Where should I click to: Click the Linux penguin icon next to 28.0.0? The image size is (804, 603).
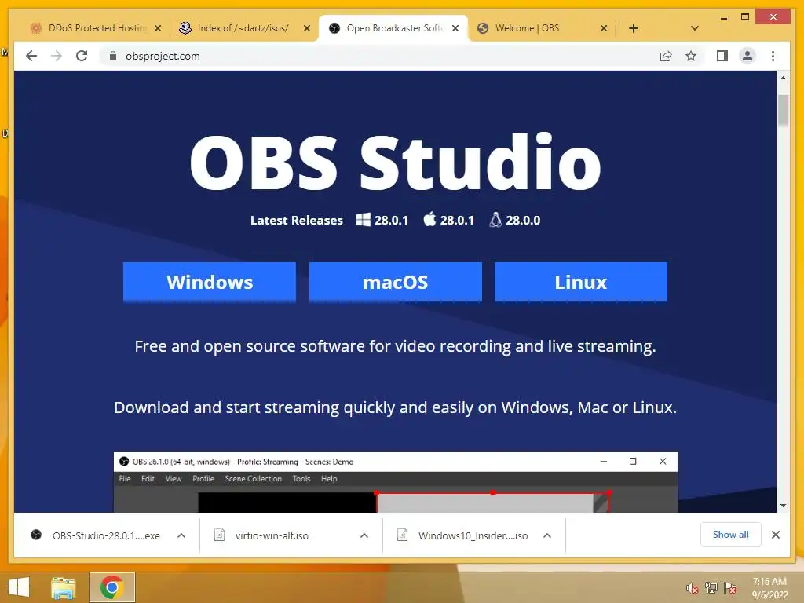pos(495,220)
